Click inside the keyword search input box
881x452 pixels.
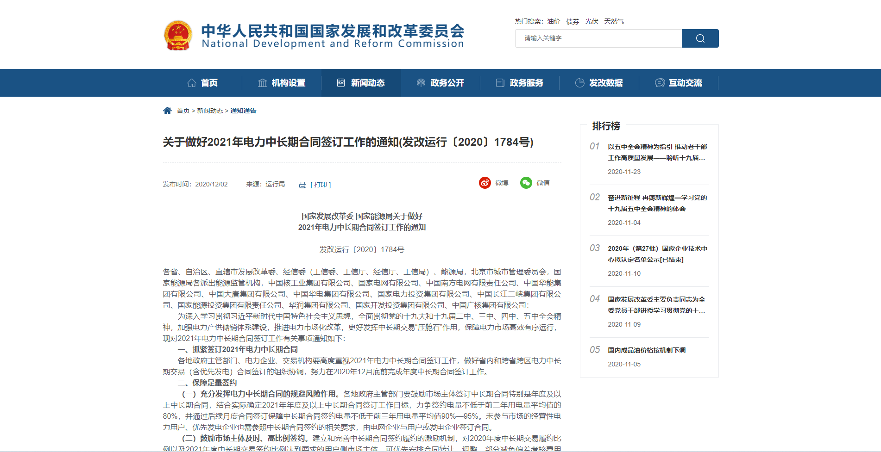point(598,38)
